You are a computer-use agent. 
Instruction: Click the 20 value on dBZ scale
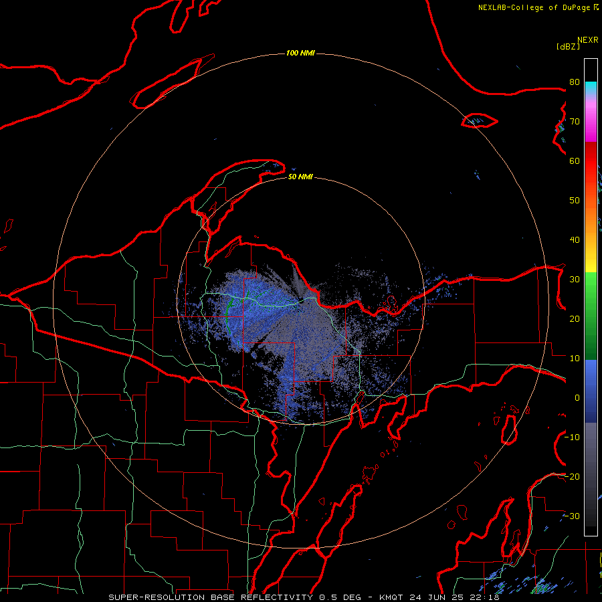(x=575, y=319)
